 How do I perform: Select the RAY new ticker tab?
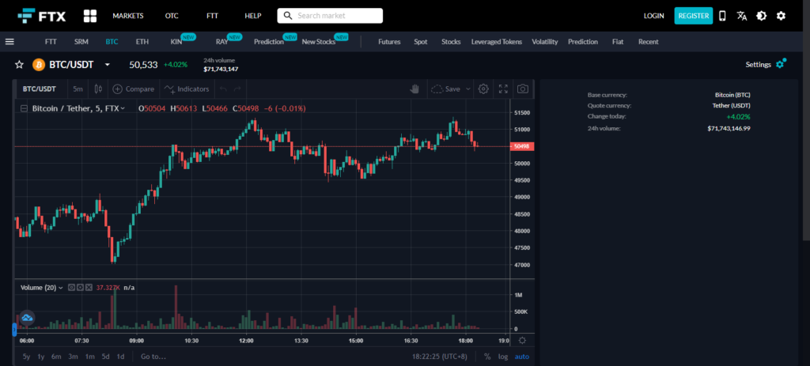pos(222,42)
